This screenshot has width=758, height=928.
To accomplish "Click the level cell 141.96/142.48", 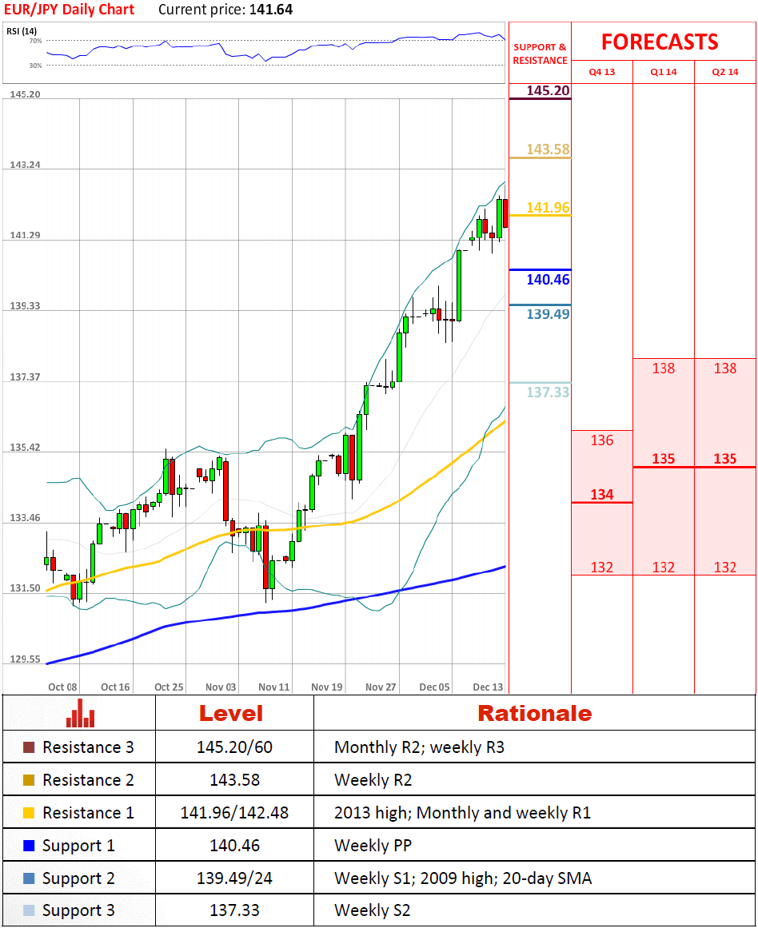I will (x=234, y=813).
